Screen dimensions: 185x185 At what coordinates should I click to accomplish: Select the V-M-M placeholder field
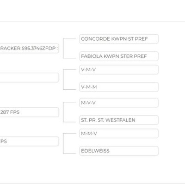point(119,87)
